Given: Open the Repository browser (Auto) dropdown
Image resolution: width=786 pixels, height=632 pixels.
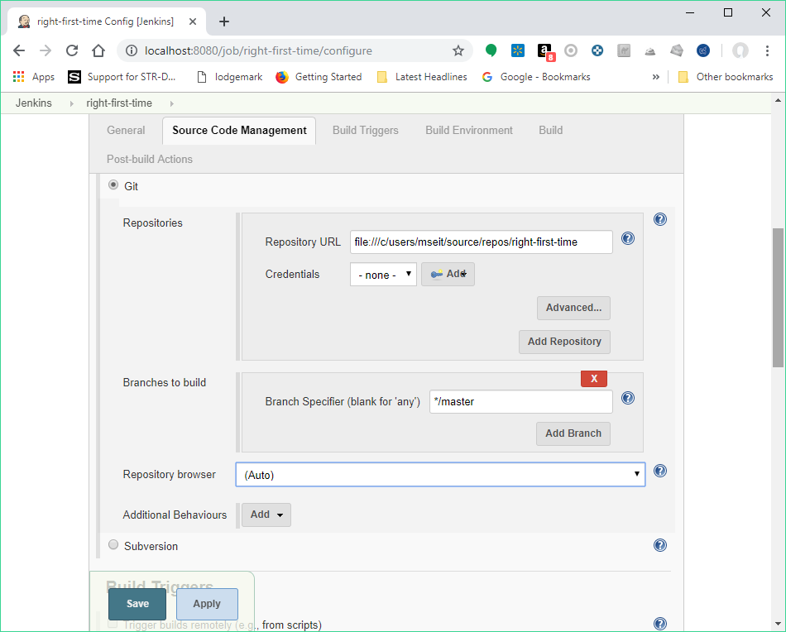Looking at the screenshot, I should click(440, 475).
